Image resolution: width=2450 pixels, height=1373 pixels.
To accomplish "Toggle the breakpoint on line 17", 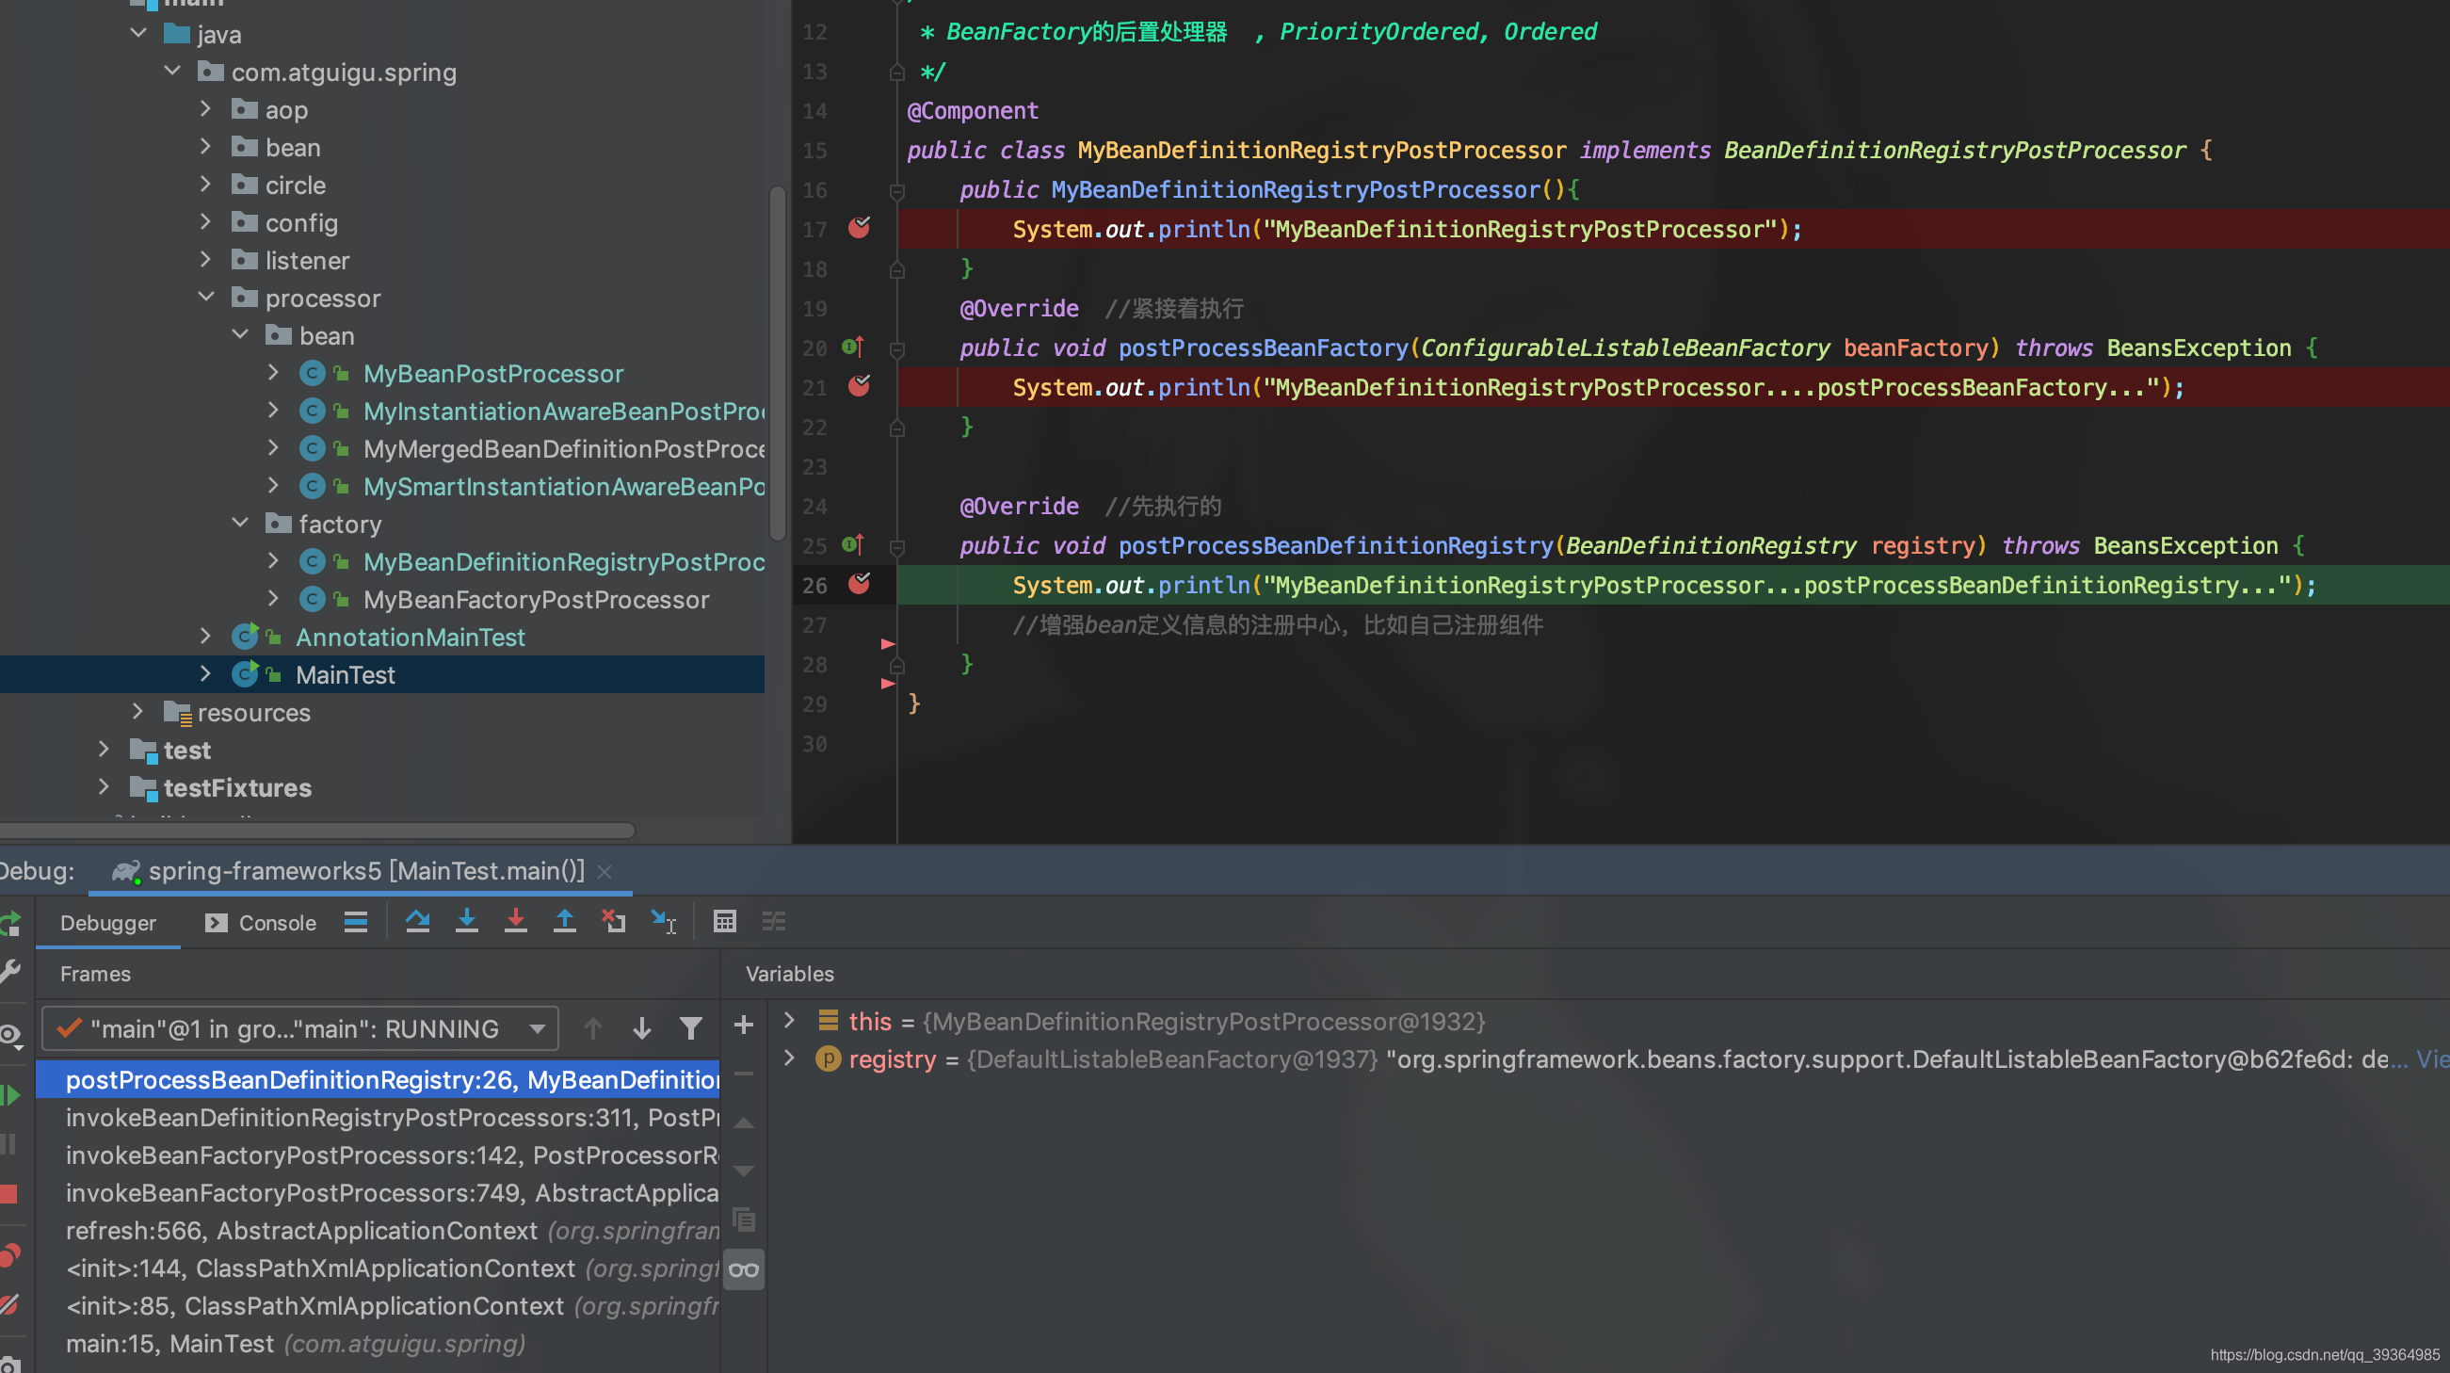I will [859, 228].
